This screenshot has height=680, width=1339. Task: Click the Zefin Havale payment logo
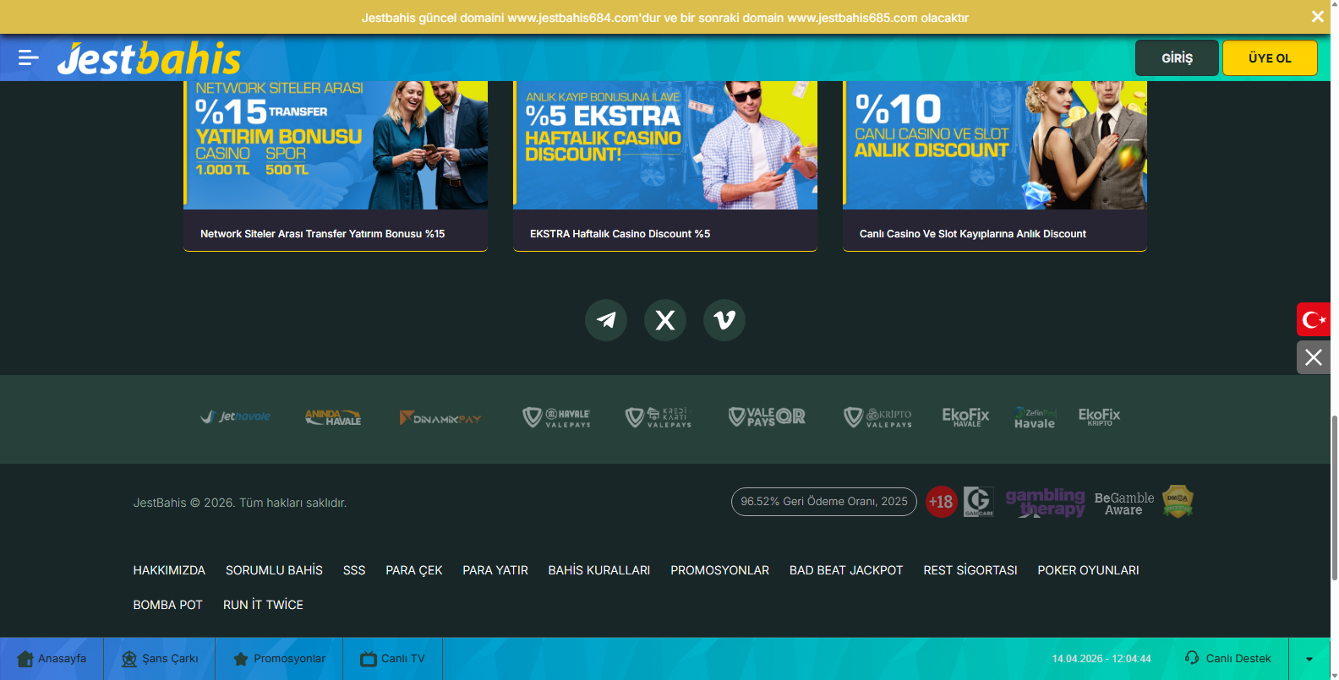[x=1035, y=418]
